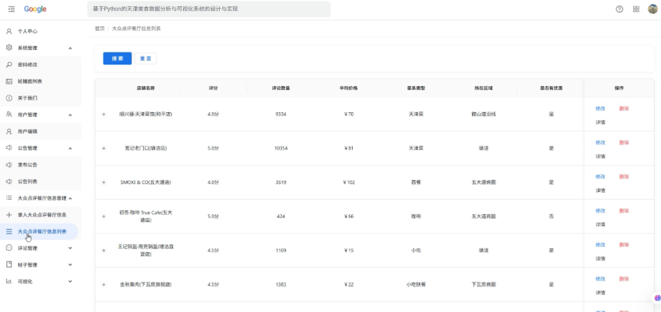Click the 密码修改 search icon
Image resolution: width=661 pixels, height=312 pixels.
click(9, 64)
